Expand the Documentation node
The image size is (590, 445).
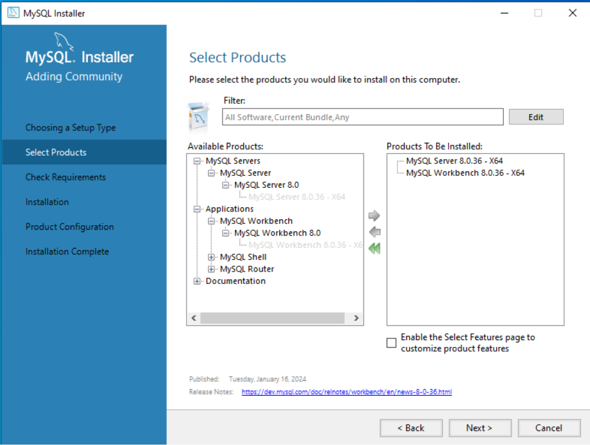[197, 281]
